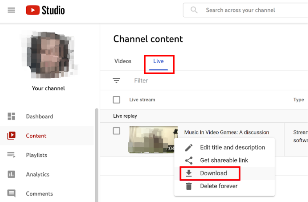Switch to the Live tab
The height and width of the screenshot is (202, 308).
point(158,61)
